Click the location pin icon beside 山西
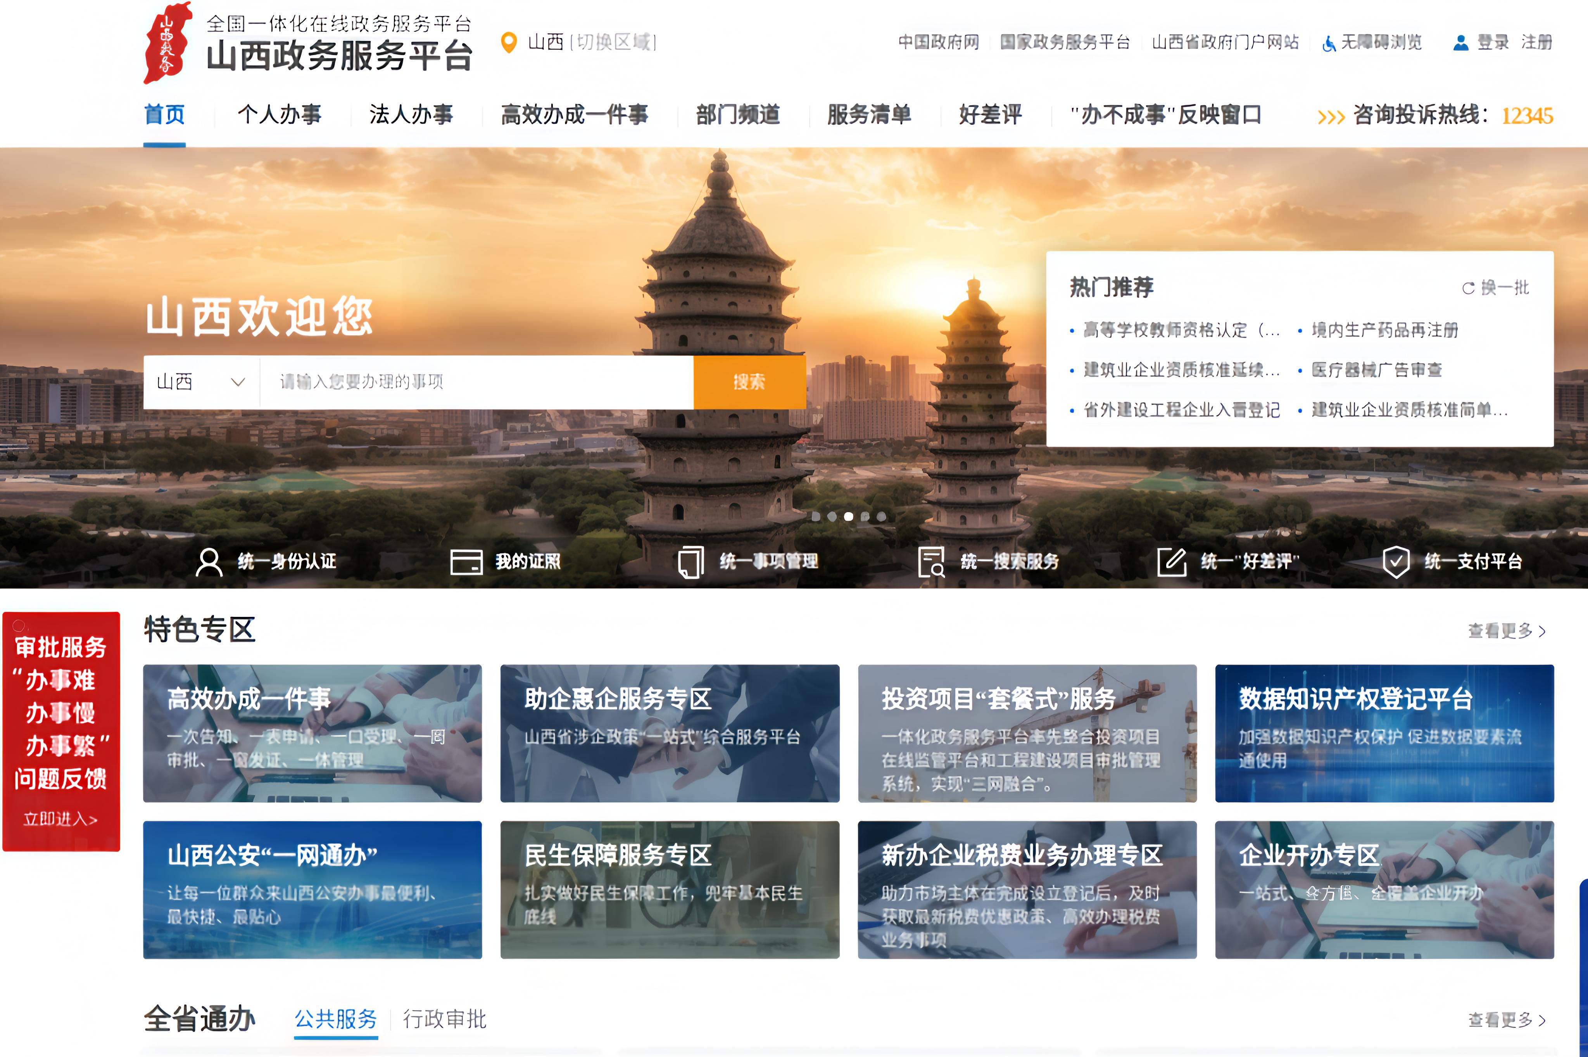Screen dimensions: 1588x1057 [x=509, y=43]
